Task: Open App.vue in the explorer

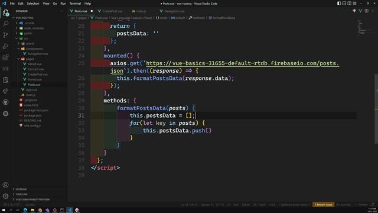Action: (31, 90)
